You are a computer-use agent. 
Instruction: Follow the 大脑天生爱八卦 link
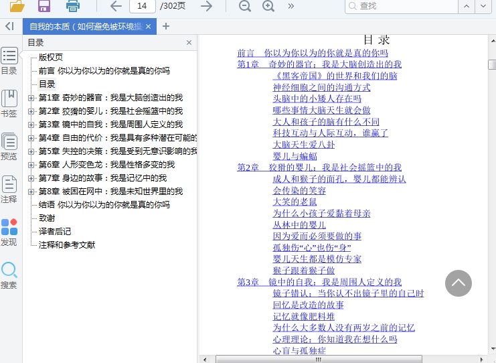pyautogui.click(x=304, y=145)
